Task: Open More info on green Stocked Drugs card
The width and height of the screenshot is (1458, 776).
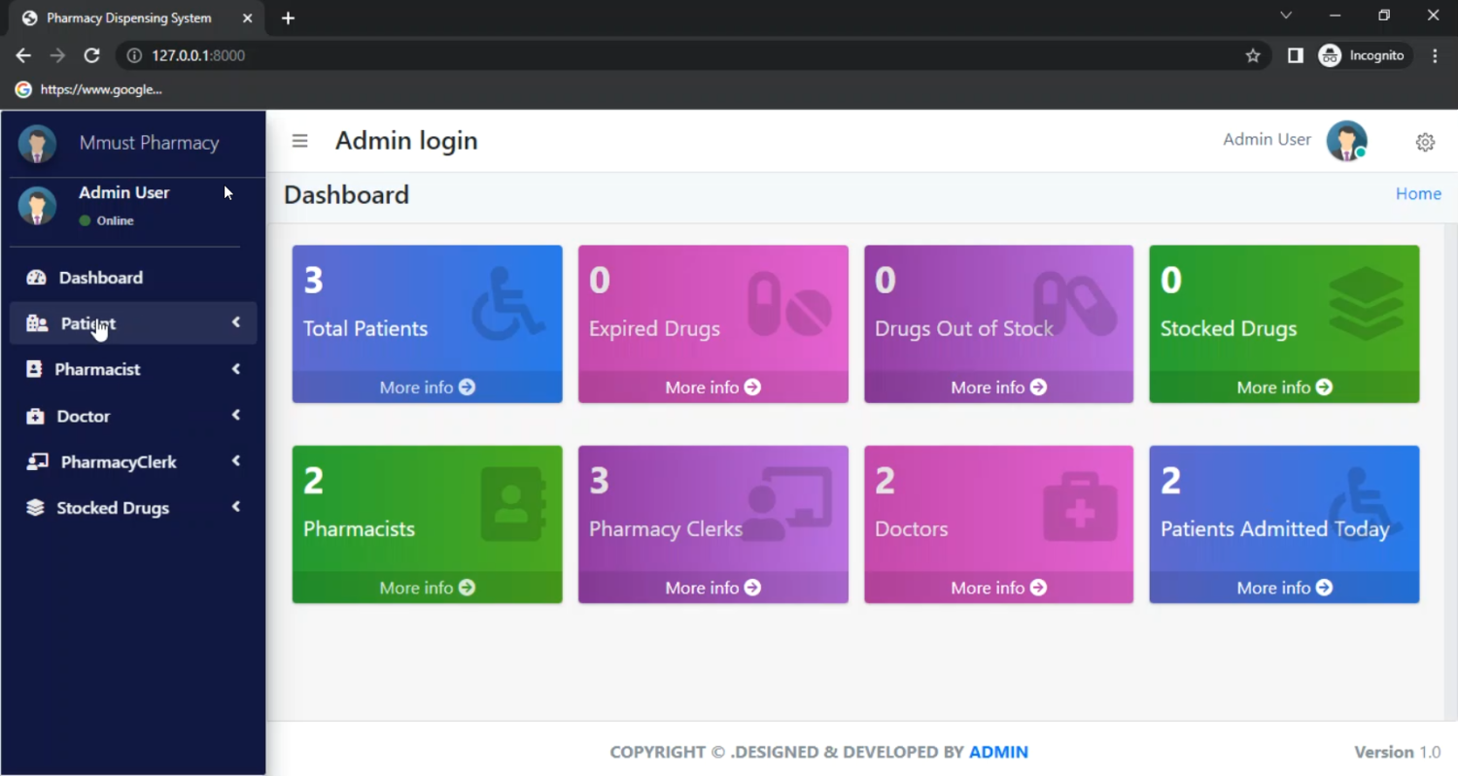Action: point(1284,388)
